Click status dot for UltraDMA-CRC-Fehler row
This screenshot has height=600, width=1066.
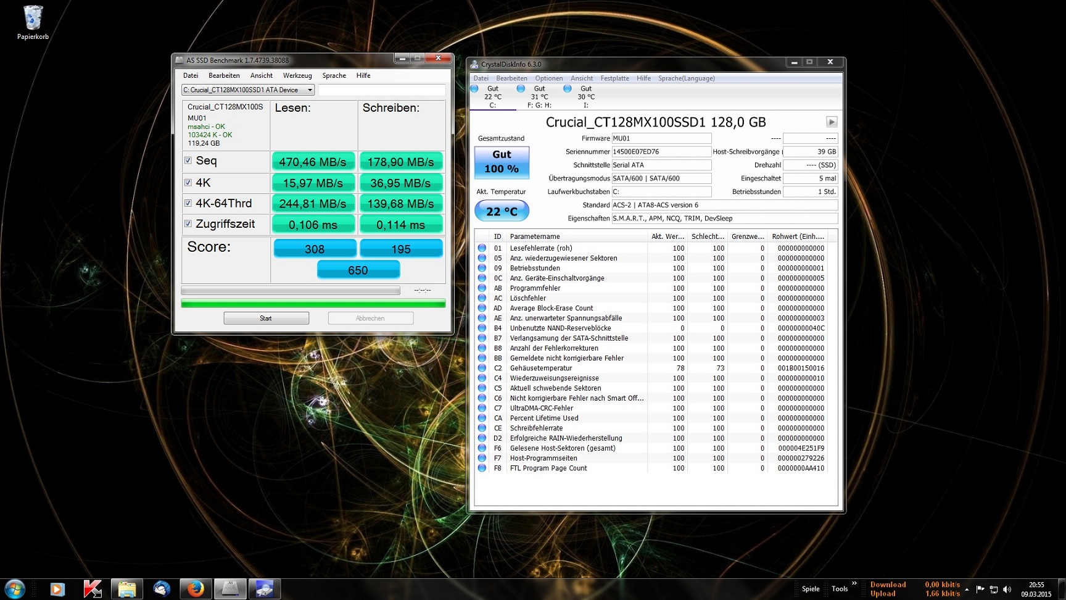pyautogui.click(x=482, y=408)
